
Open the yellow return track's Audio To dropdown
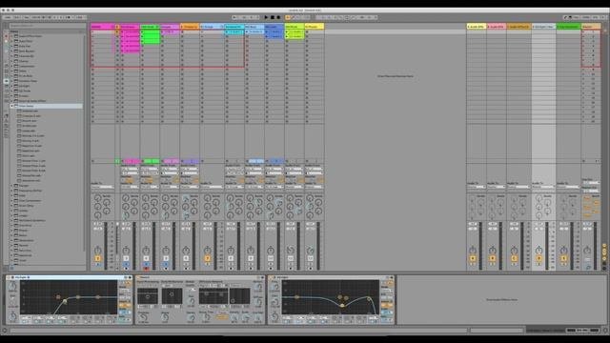coord(477,187)
